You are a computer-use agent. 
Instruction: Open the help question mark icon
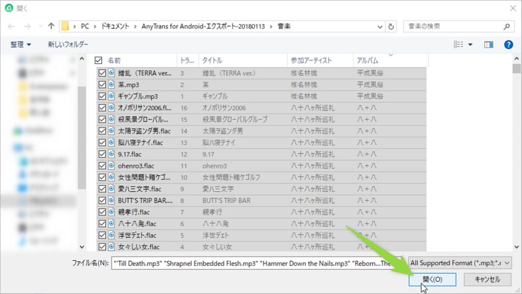pyautogui.click(x=508, y=45)
